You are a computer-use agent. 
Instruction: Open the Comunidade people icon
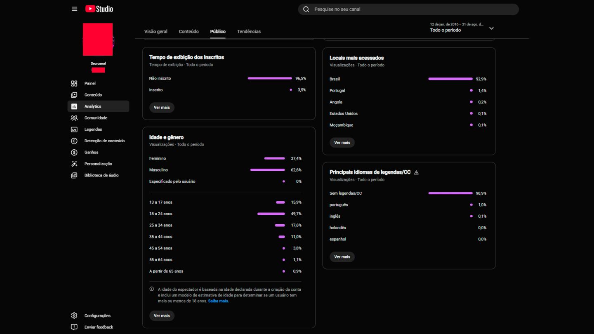tap(74, 118)
